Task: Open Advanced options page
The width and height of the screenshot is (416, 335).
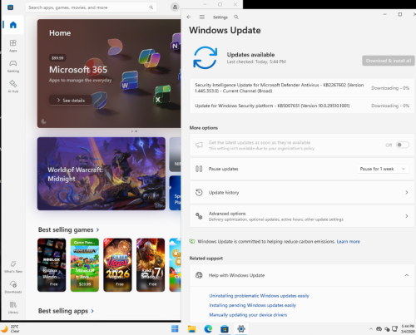Action: pyautogui.click(x=302, y=216)
